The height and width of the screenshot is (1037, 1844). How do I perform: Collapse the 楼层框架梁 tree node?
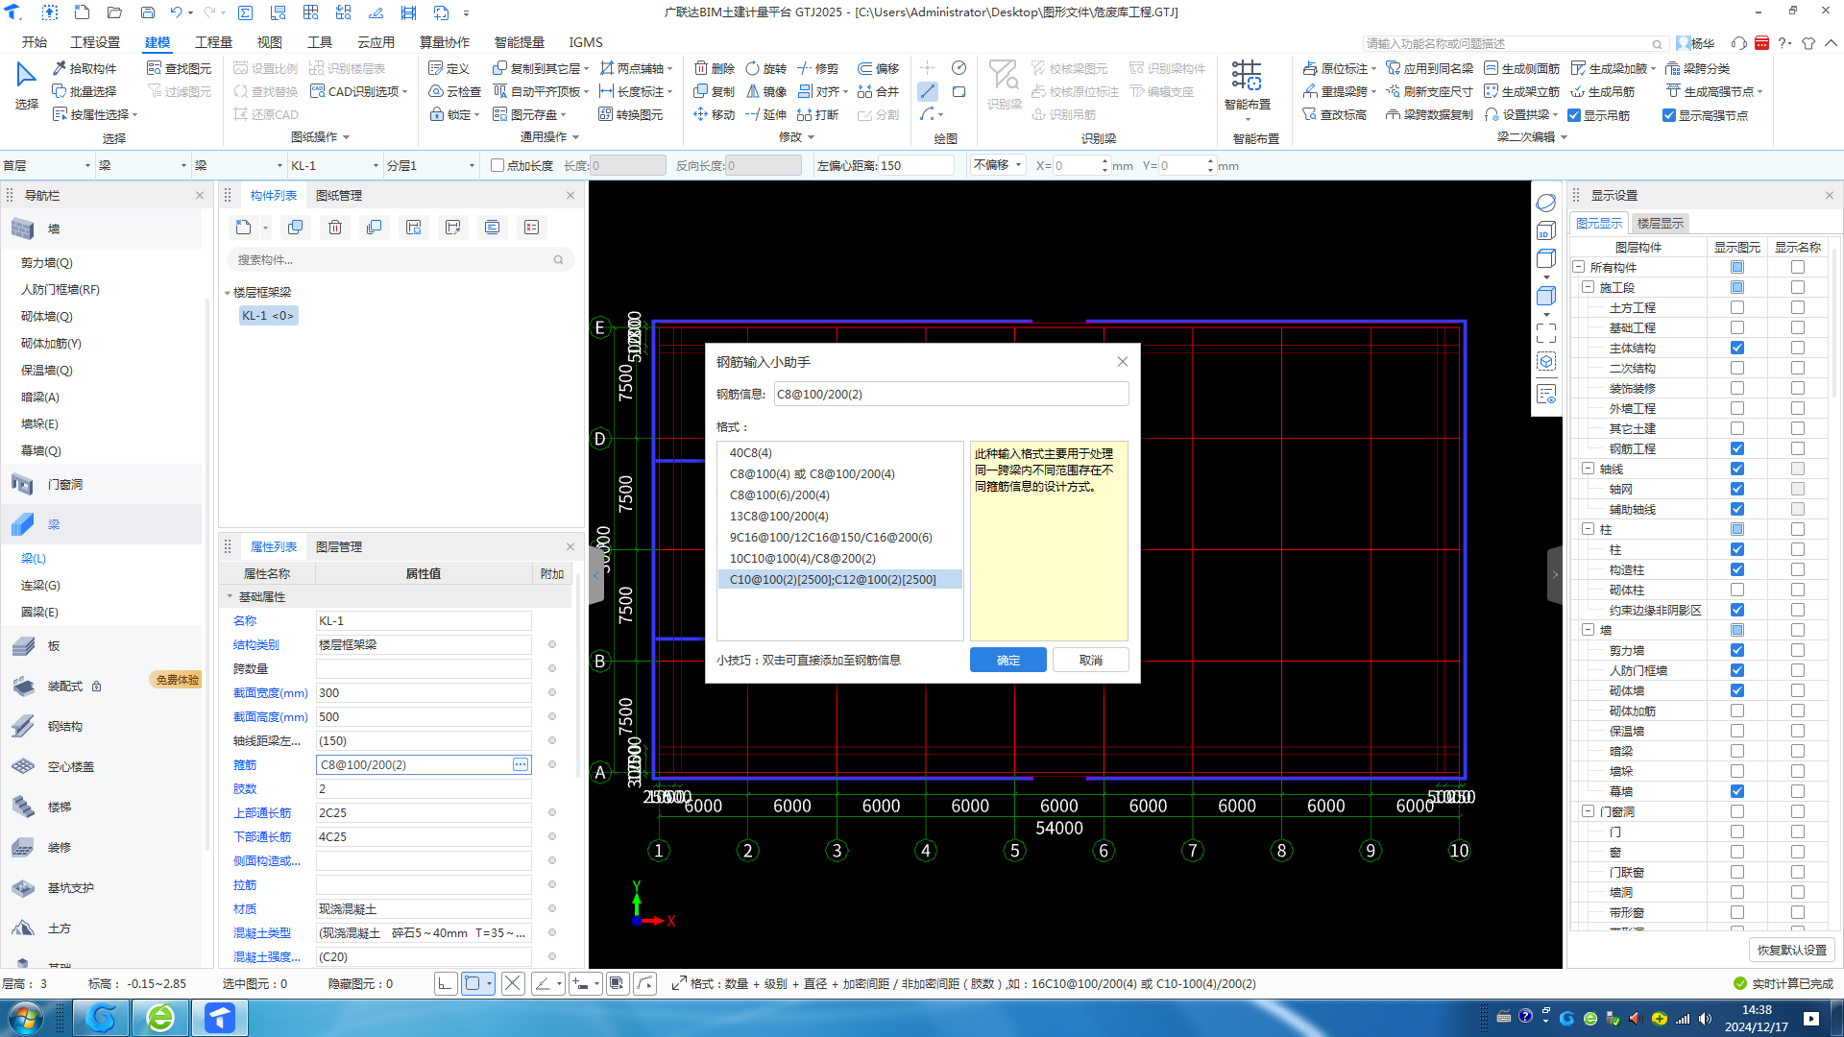[228, 292]
